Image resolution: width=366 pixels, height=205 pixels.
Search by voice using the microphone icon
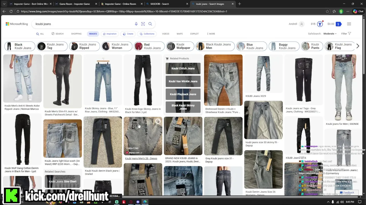(136, 24)
